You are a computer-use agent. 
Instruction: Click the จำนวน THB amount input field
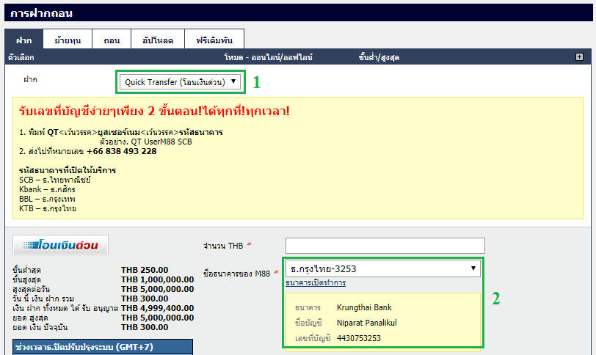(x=385, y=246)
